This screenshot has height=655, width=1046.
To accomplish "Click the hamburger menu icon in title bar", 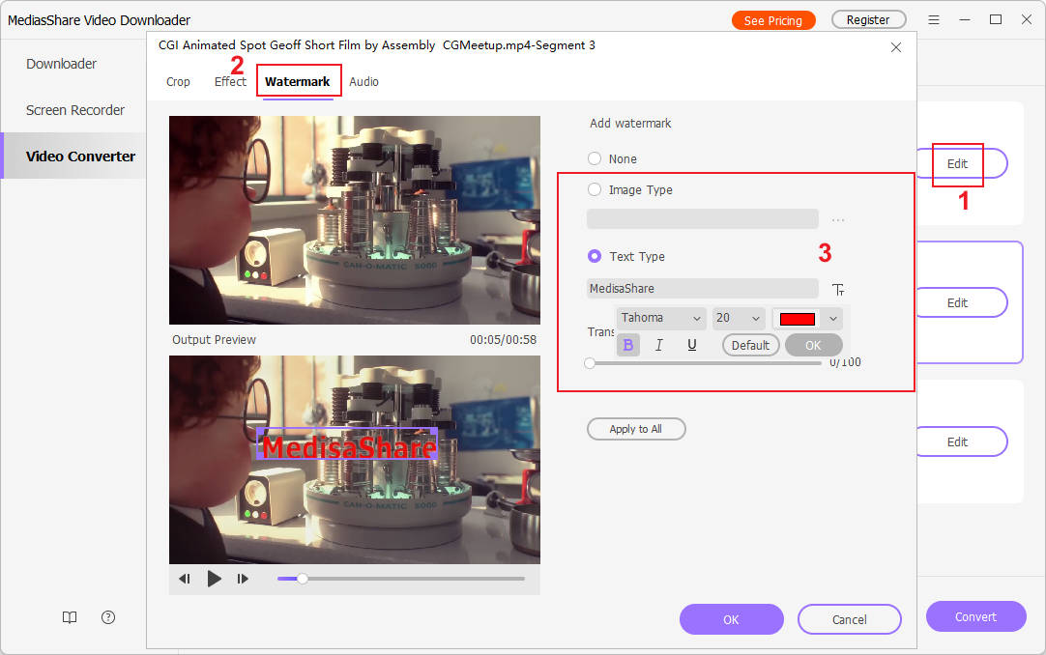I will [934, 20].
